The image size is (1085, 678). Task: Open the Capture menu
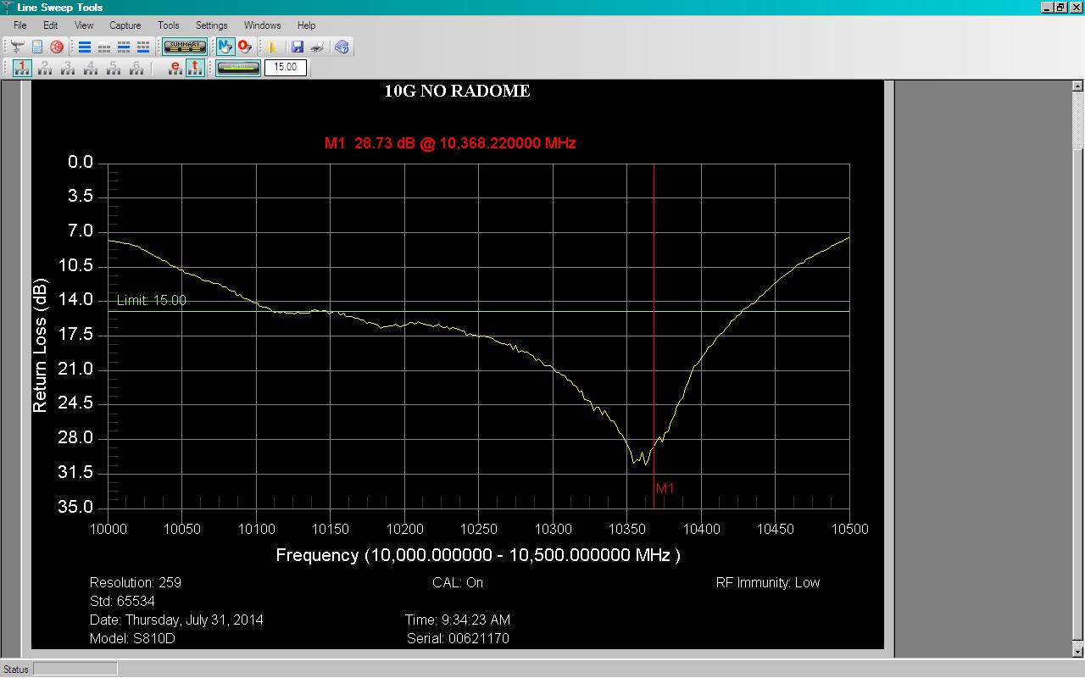pos(125,25)
